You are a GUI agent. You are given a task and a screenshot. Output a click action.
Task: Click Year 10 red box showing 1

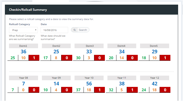tap(99, 90)
